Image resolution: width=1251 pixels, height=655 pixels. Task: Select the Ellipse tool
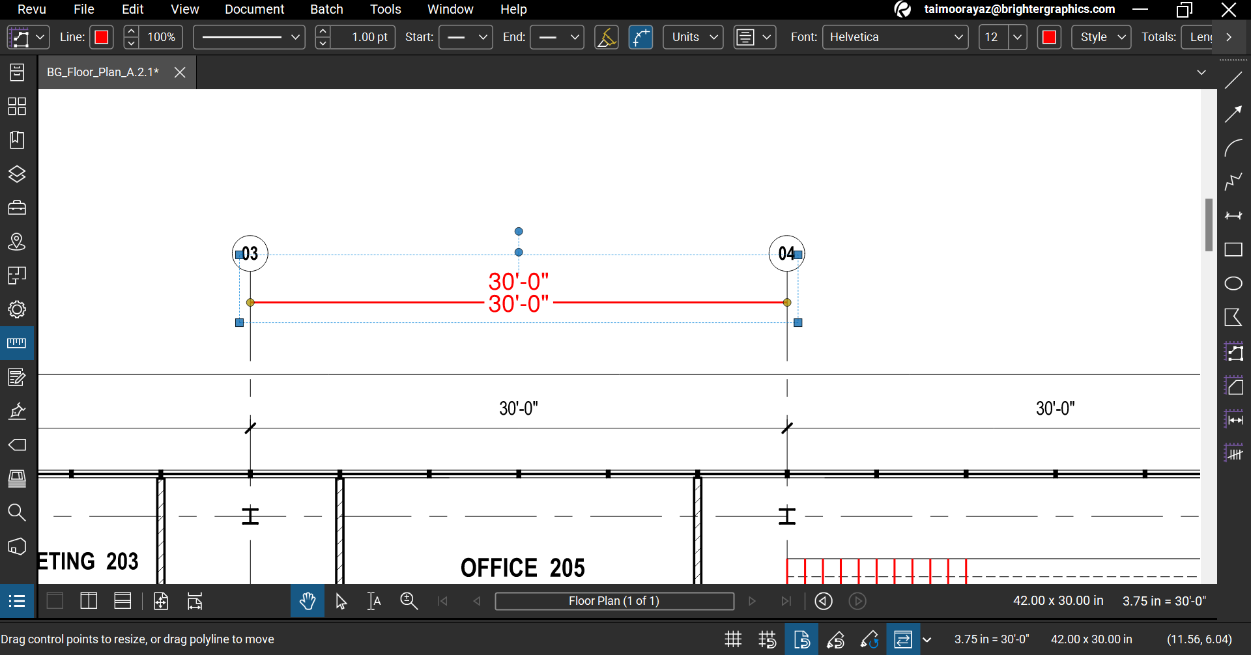[1235, 283]
